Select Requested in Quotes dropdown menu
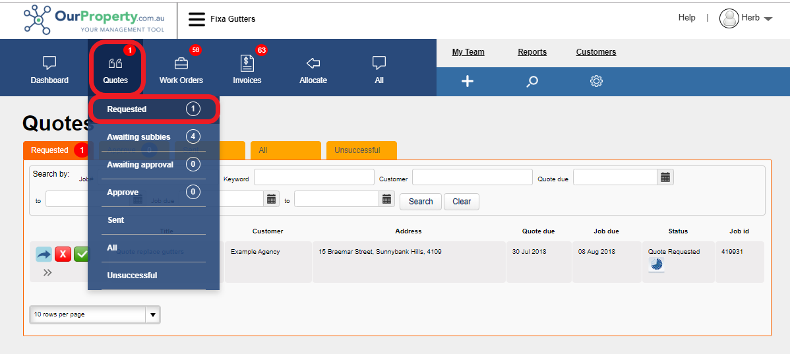The image size is (790, 354). (154, 109)
